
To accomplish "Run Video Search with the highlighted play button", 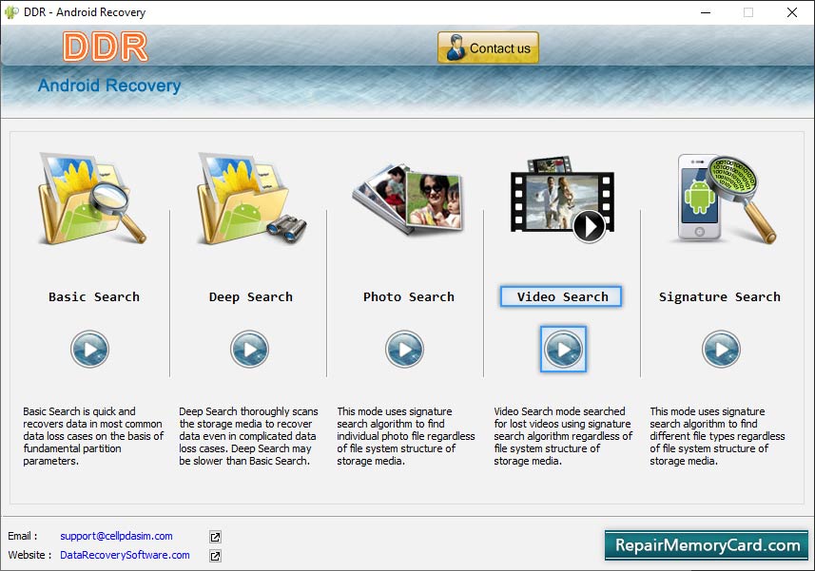I will click(563, 350).
